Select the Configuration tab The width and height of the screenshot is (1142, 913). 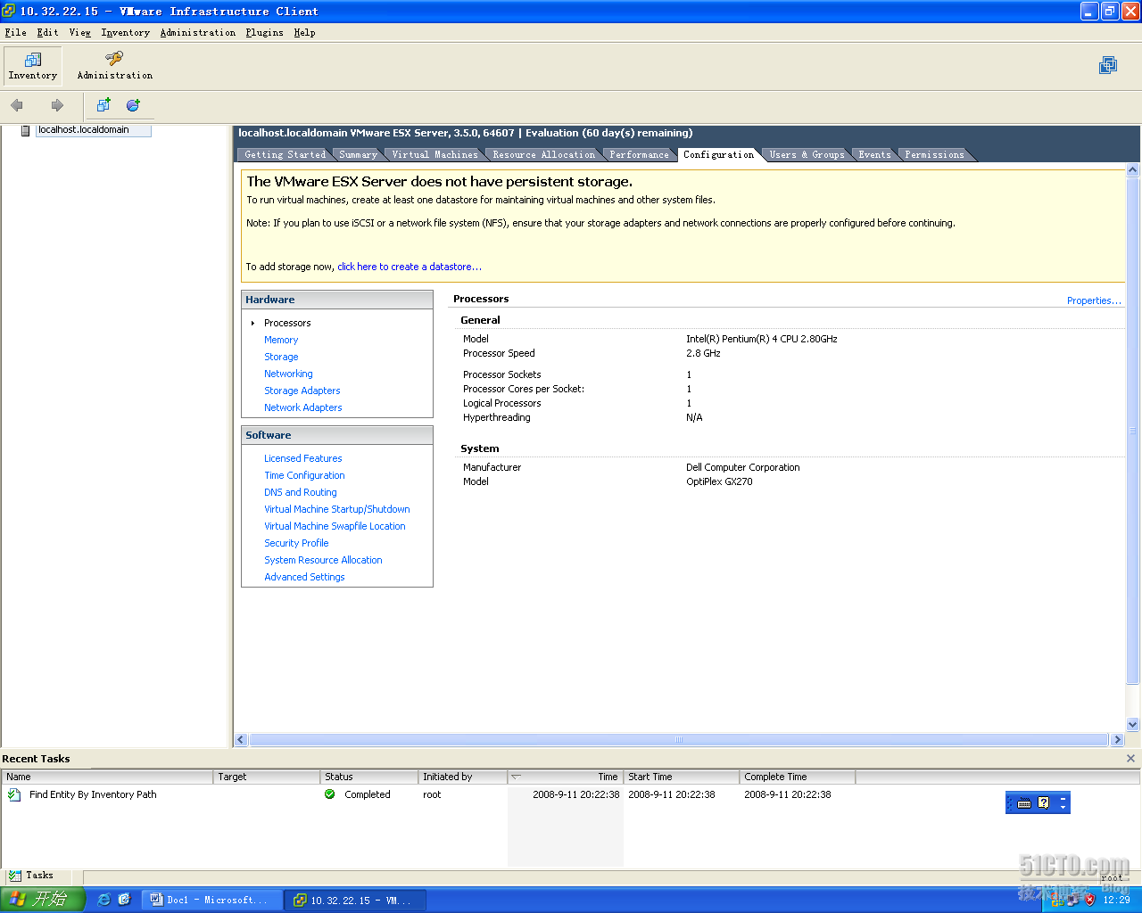pos(719,155)
